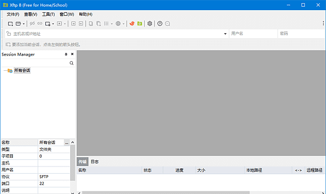
Task: Click the play-style run toolbar icon
Action: click(60, 23)
